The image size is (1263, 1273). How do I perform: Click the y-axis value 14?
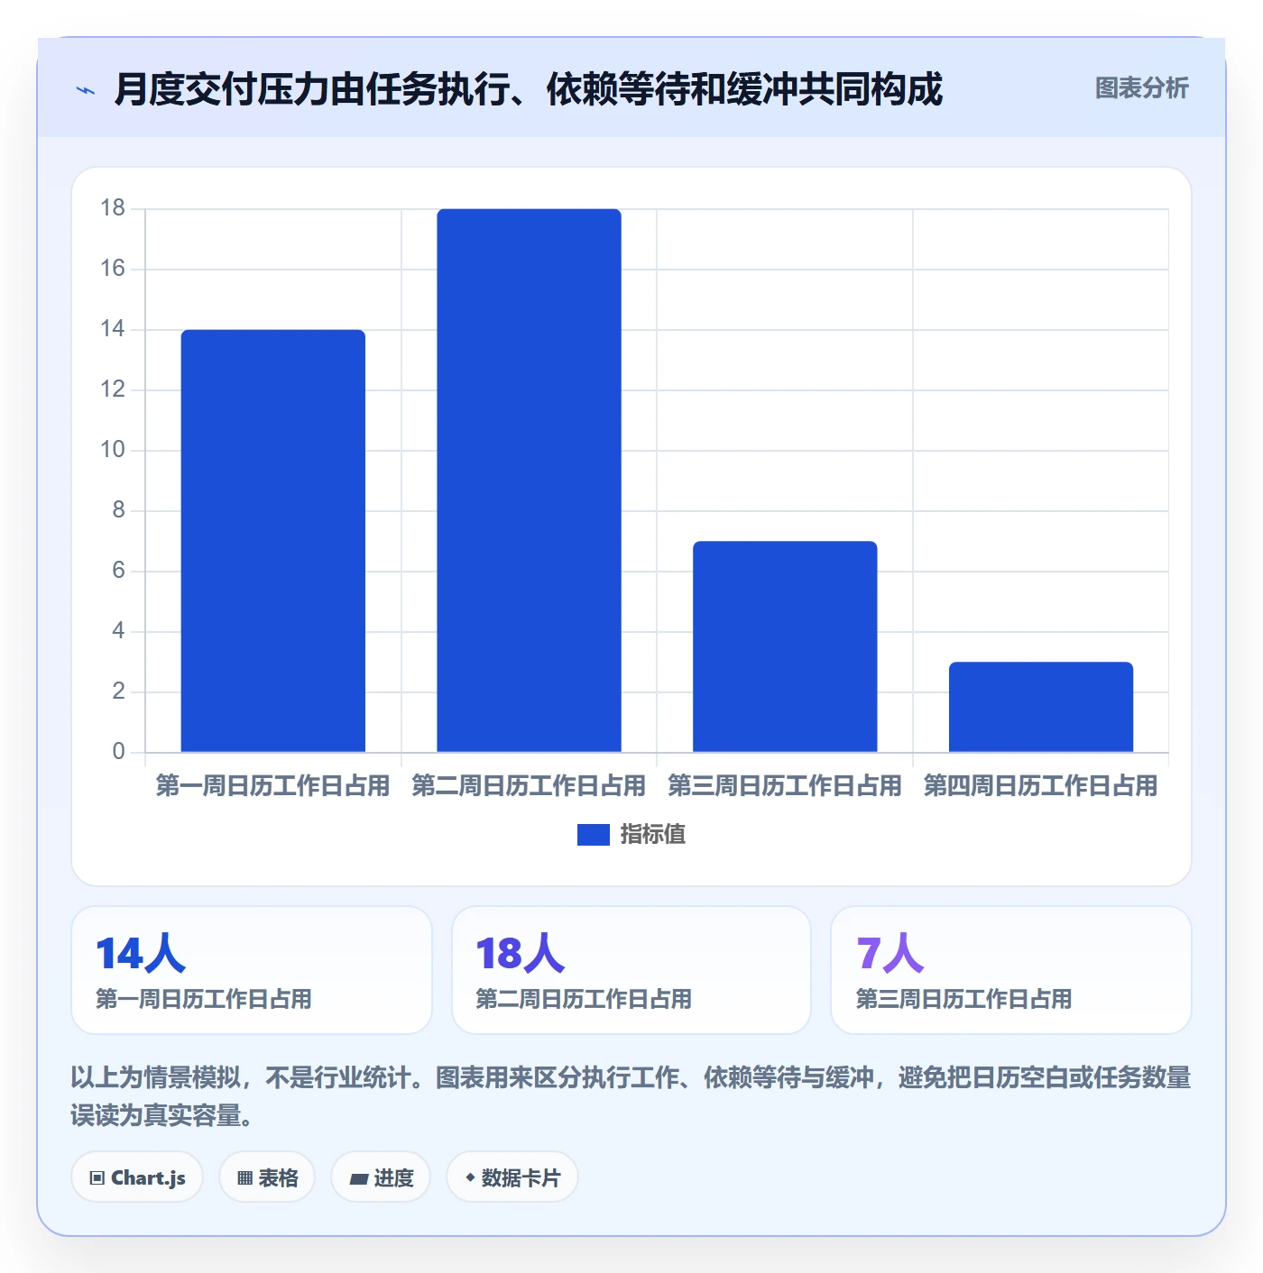(x=113, y=329)
